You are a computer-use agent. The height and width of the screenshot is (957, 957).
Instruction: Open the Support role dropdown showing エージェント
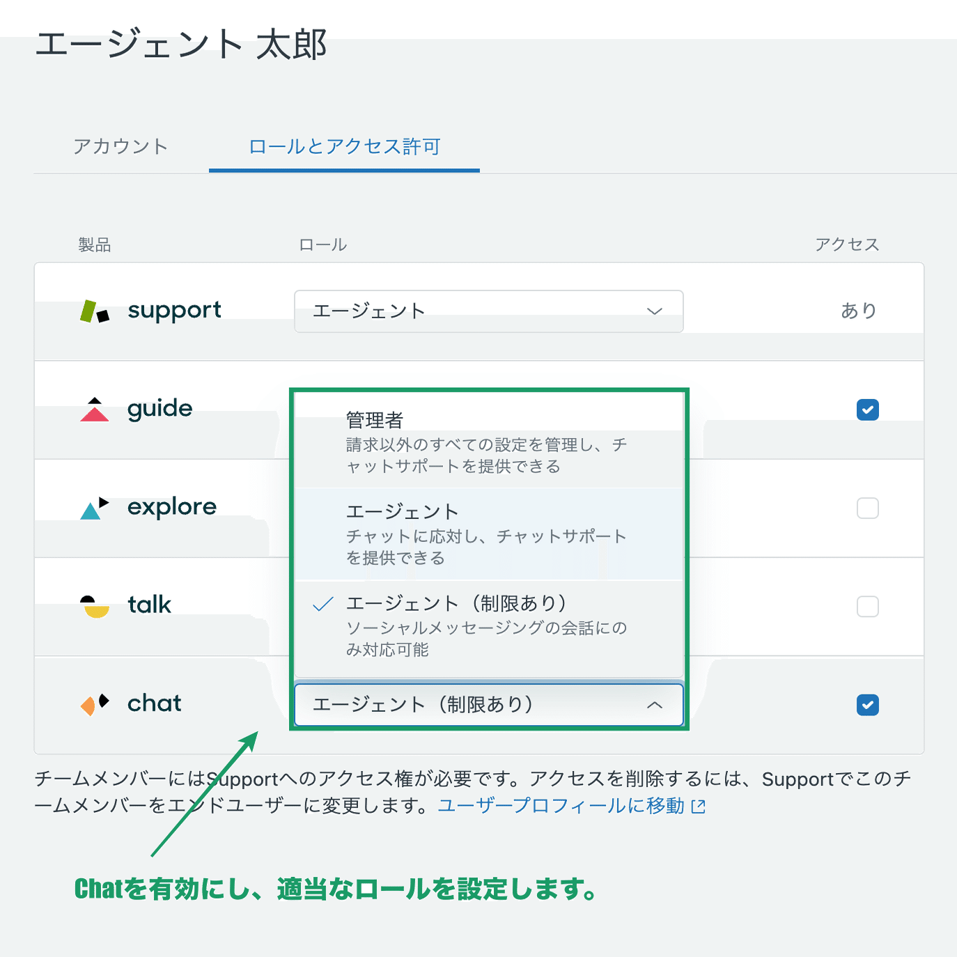click(488, 311)
